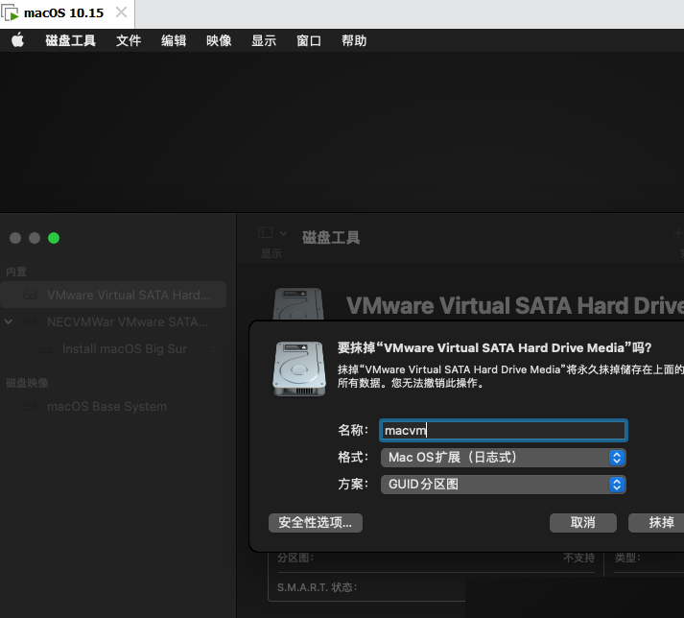Click the VMware SATA disk icon in sidebar
Image resolution: width=684 pixels, height=618 pixels.
[30, 295]
